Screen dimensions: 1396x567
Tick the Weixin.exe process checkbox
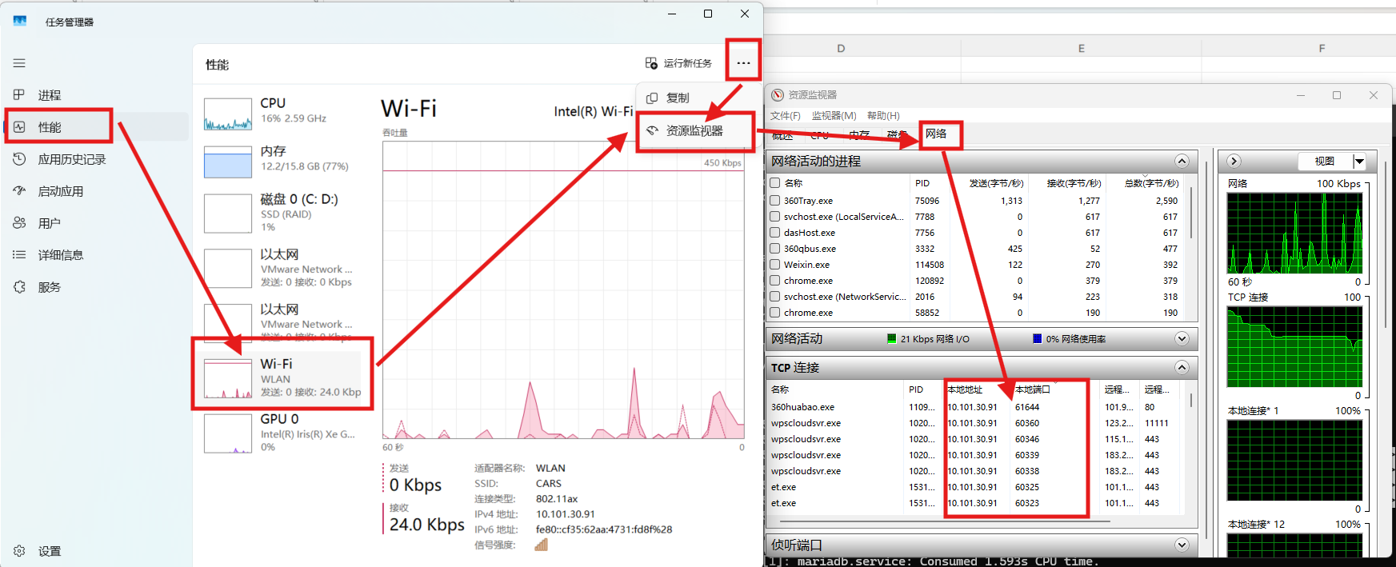coord(774,265)
